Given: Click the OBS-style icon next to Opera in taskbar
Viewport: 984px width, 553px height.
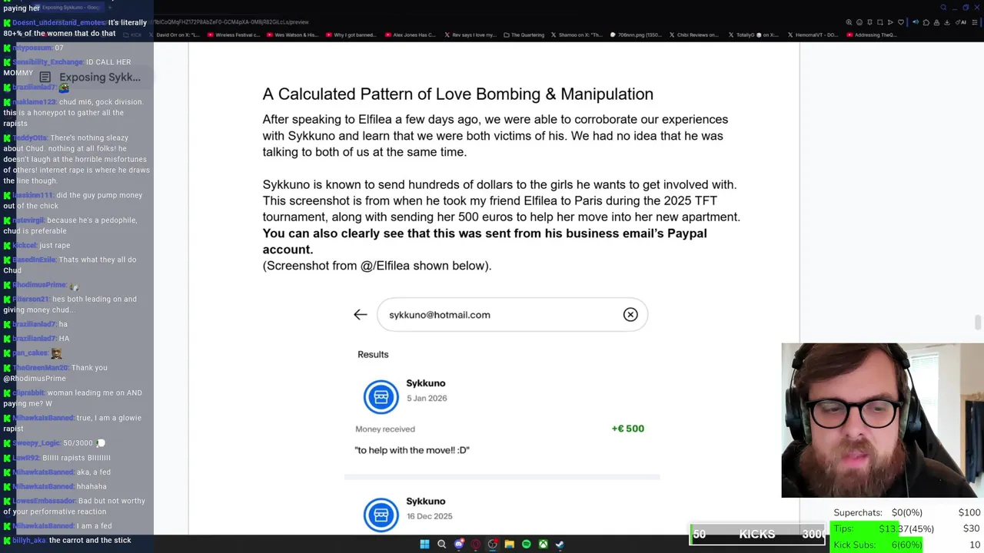Looking at the screenshot, I should pyautogui.click(x=492, y=544).
